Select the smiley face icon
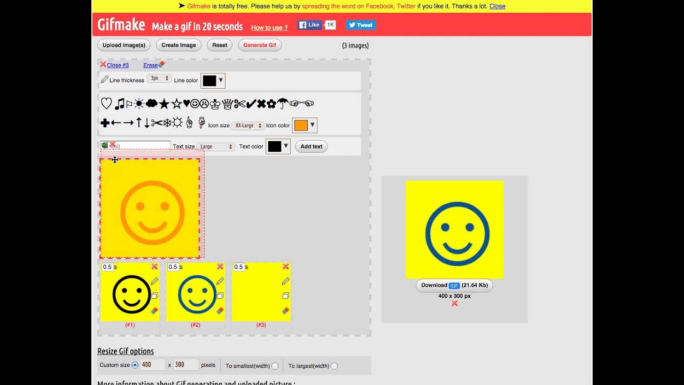This screenshot has height=385, width=684. 195,103
